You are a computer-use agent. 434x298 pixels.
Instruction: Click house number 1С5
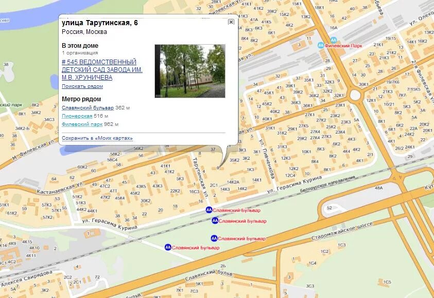pos(387,282)
